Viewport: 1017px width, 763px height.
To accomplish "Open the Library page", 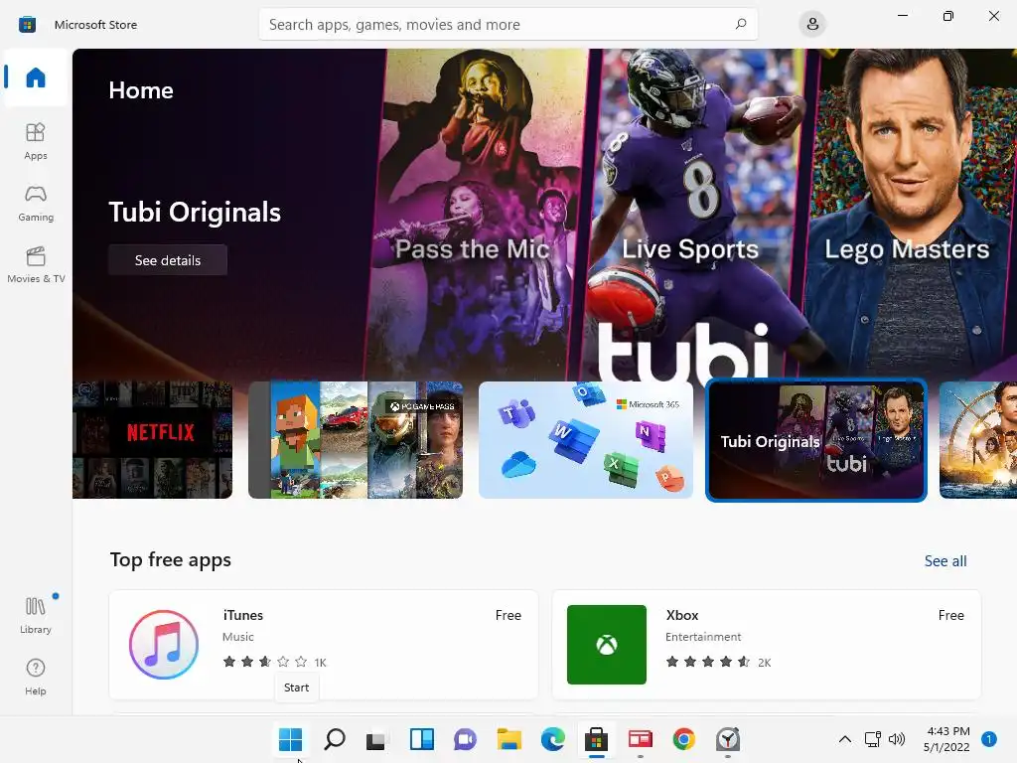I will [x=36, y=616].
